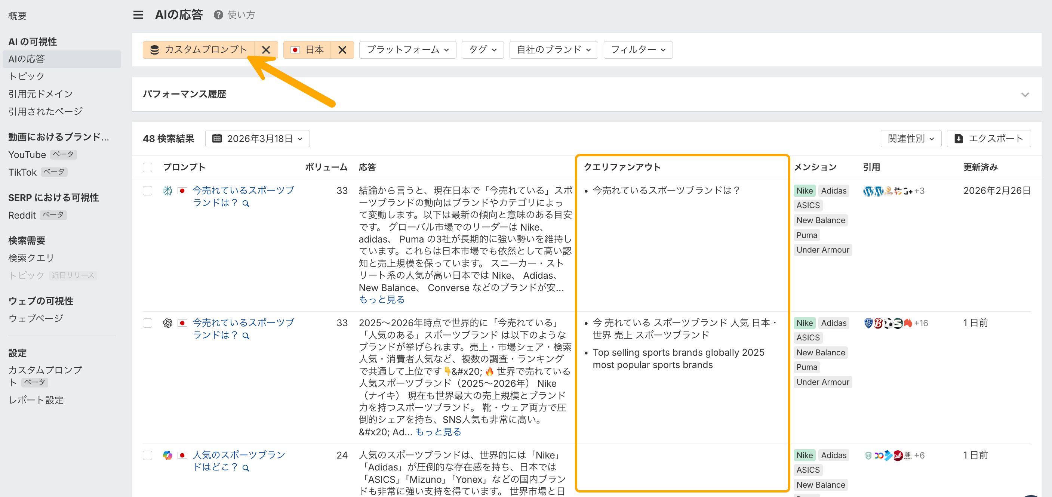Click the +16 citation icons in the second row

[920, 323]
